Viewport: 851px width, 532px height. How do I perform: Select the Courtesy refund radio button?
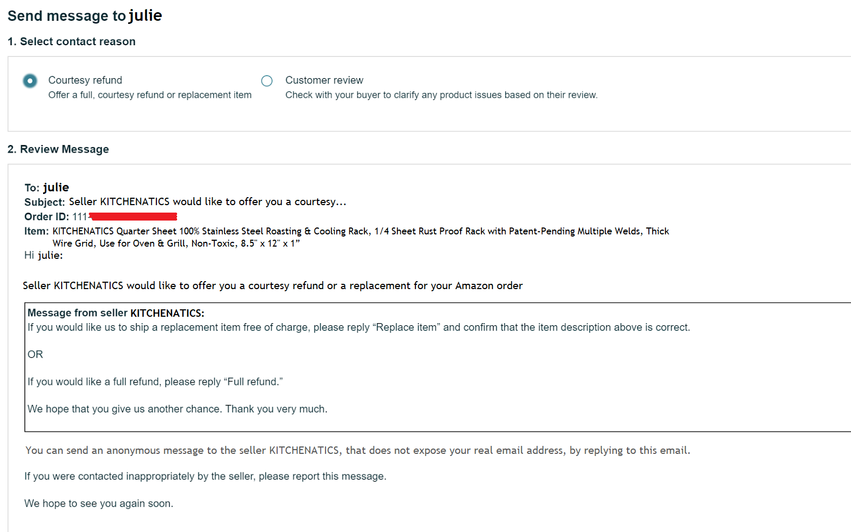(30, 81)
